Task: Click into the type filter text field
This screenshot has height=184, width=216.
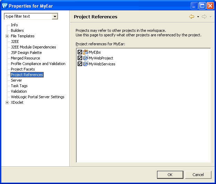Action: (28, 16)
